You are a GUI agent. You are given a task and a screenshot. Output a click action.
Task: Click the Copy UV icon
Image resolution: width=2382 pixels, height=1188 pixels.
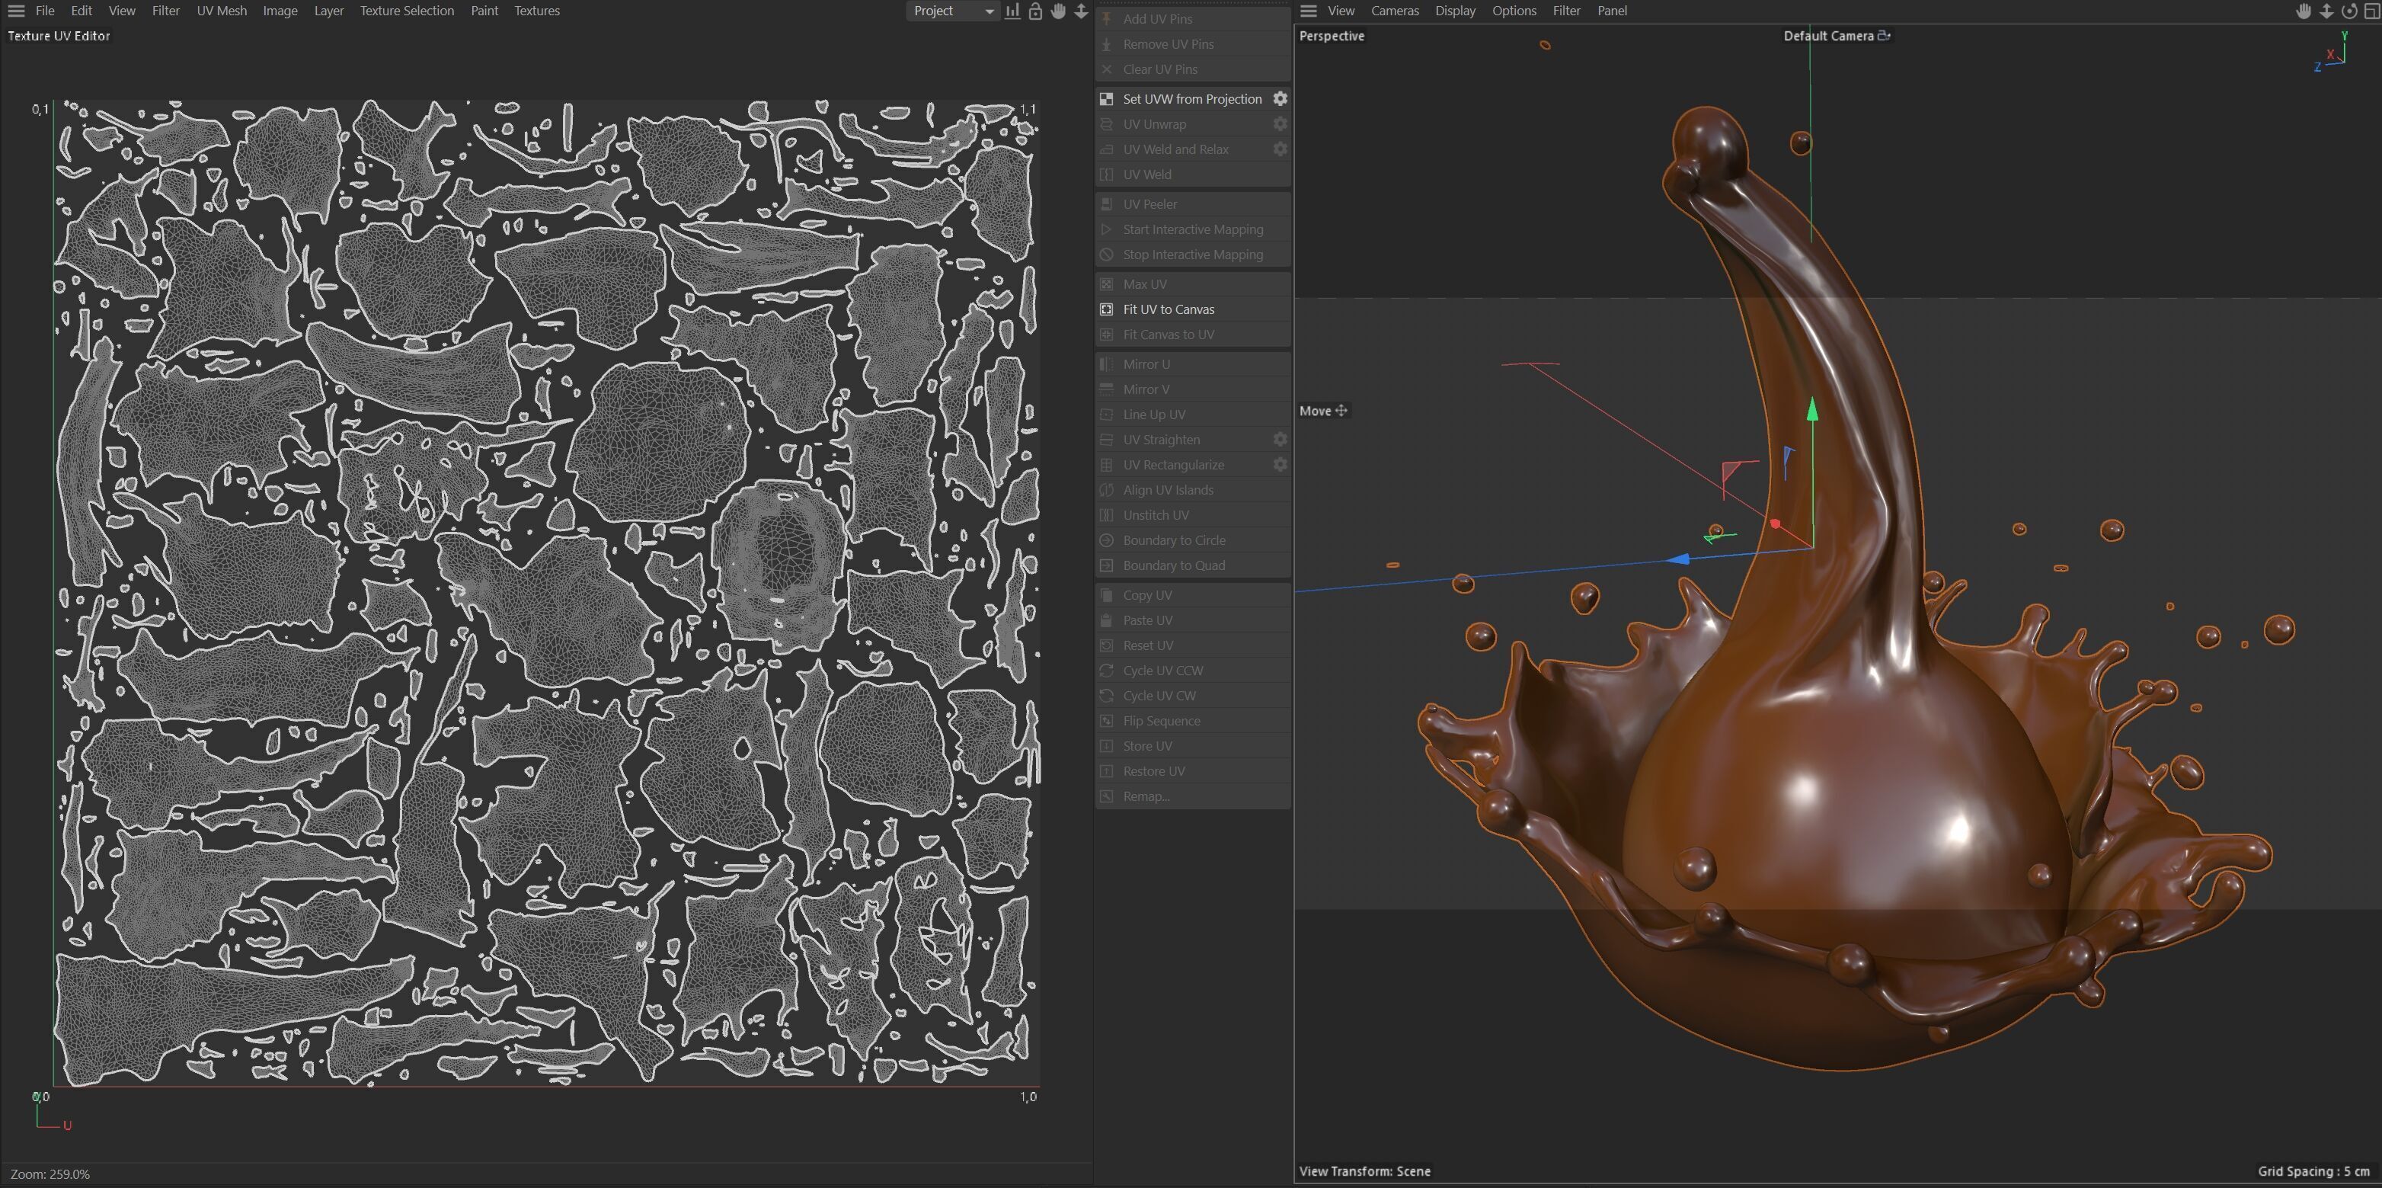tap(1106, 595)
